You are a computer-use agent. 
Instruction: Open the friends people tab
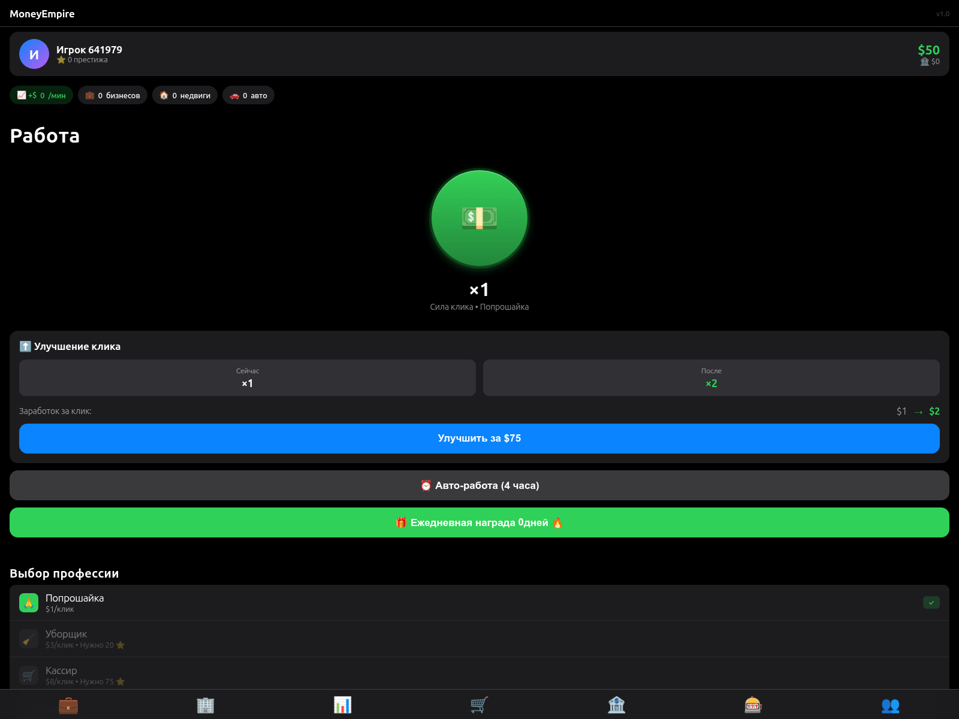click(x=890, y=705)
